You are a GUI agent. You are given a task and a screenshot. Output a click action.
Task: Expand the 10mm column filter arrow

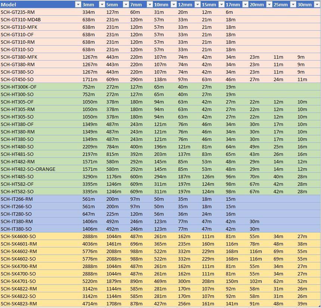(173, 4)
